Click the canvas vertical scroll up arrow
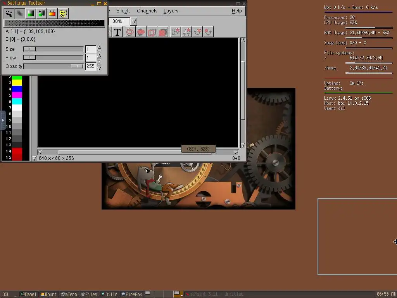 243,40
